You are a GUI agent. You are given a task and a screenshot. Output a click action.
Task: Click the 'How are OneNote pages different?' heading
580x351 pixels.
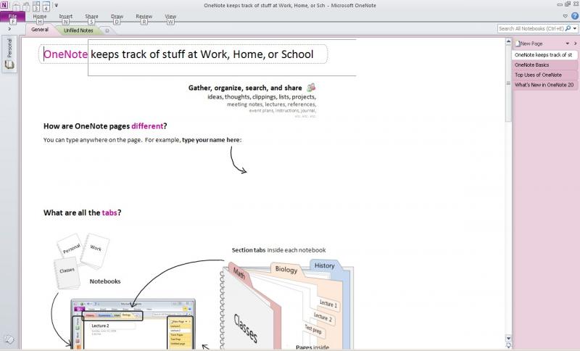tap(105, 126)
